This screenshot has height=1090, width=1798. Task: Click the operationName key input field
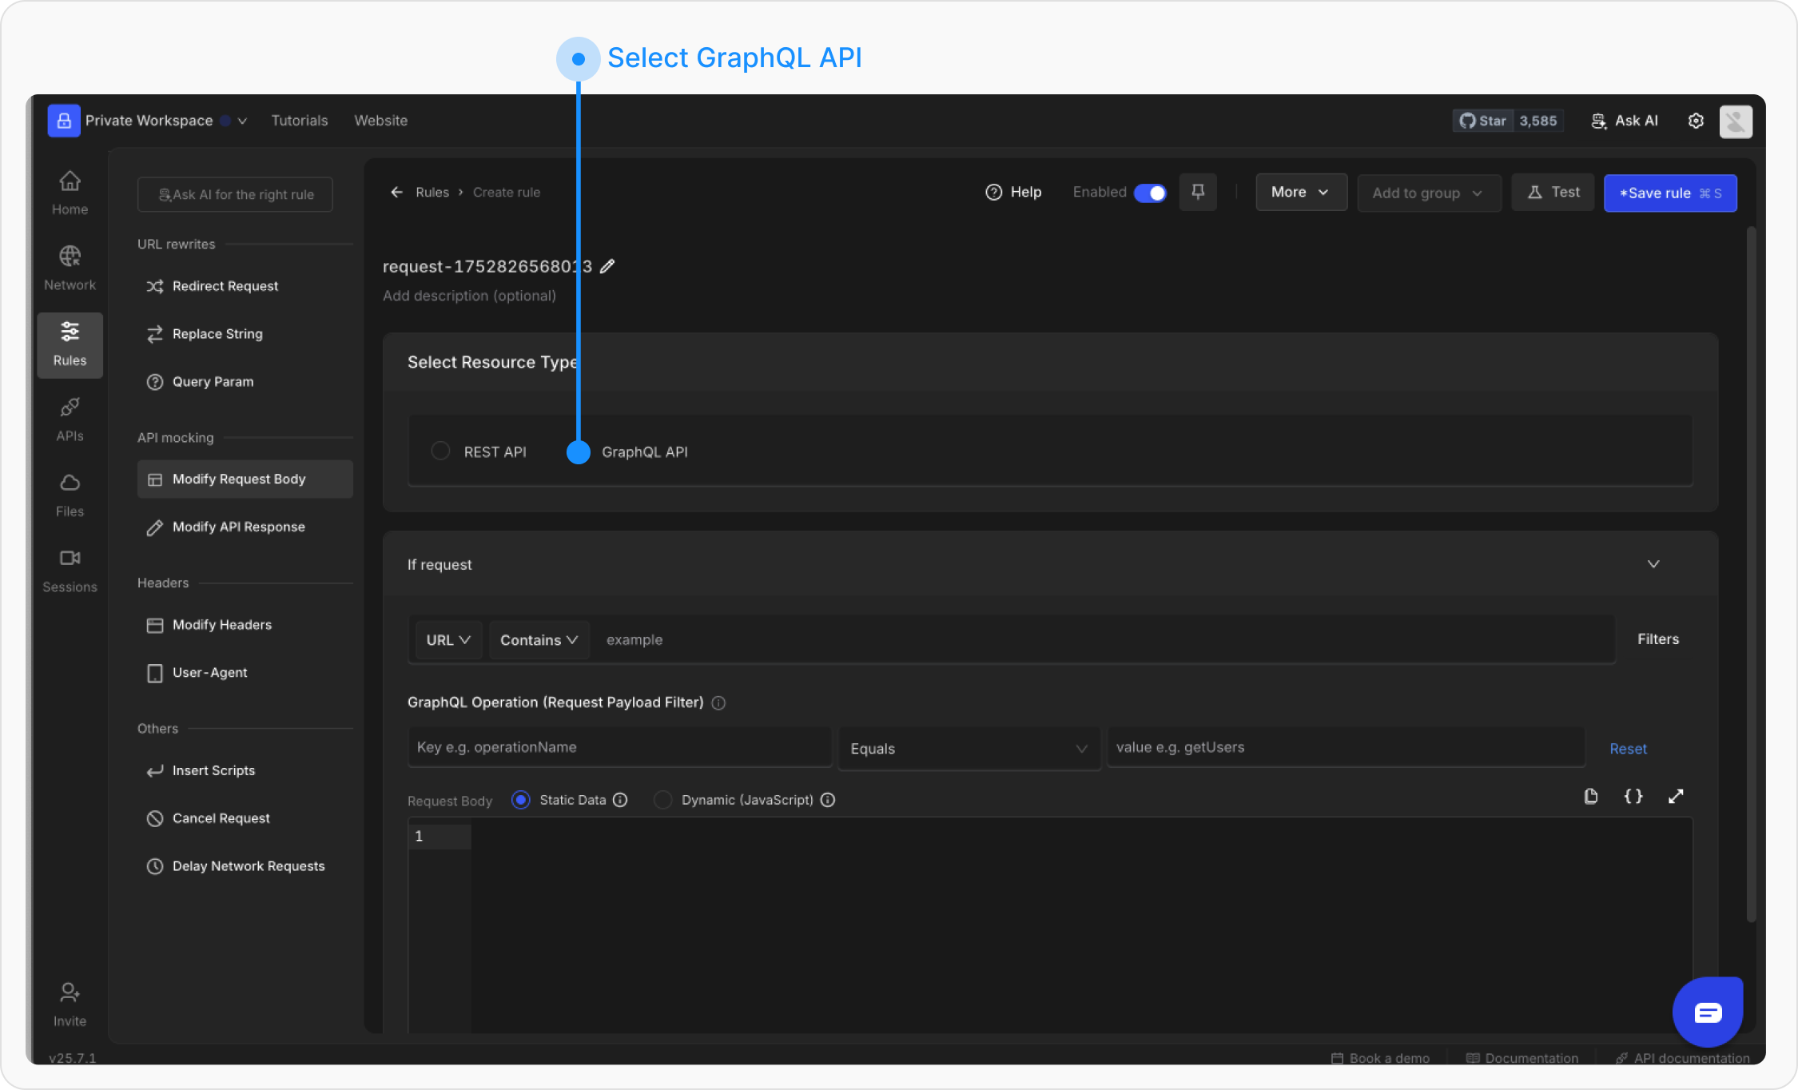(x=619, y=747)
